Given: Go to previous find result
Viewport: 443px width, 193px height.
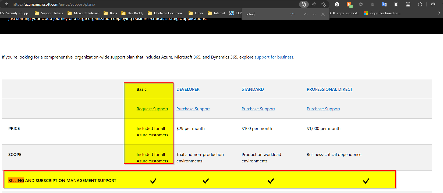Looking at the screenshot, I should [x=306, y=14].
